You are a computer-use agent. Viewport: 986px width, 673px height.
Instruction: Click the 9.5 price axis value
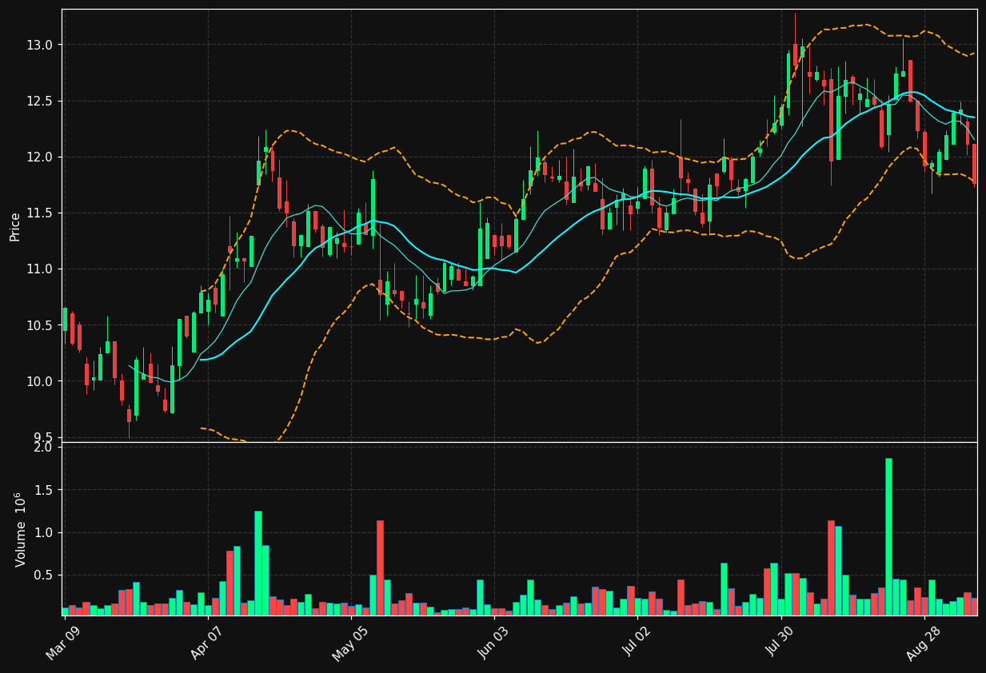42,437
